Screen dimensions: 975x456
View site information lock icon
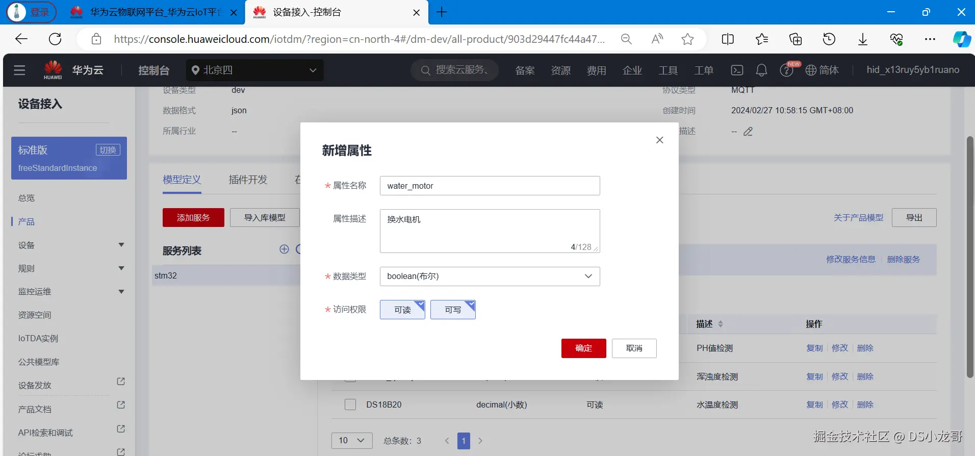click(x=96, y=39)
